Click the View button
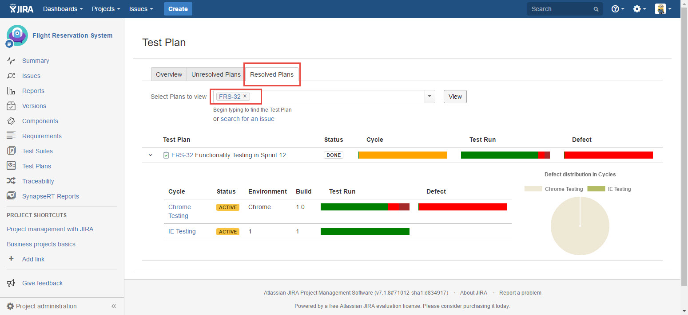Viewport: 688px width, 315px height. 455,97
